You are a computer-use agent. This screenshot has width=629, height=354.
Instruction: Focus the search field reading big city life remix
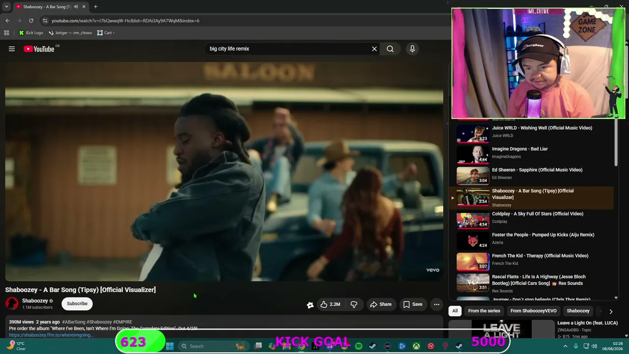click(x=287, y=49)
